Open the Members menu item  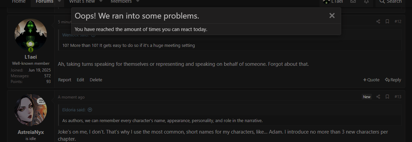coord(121,2)
